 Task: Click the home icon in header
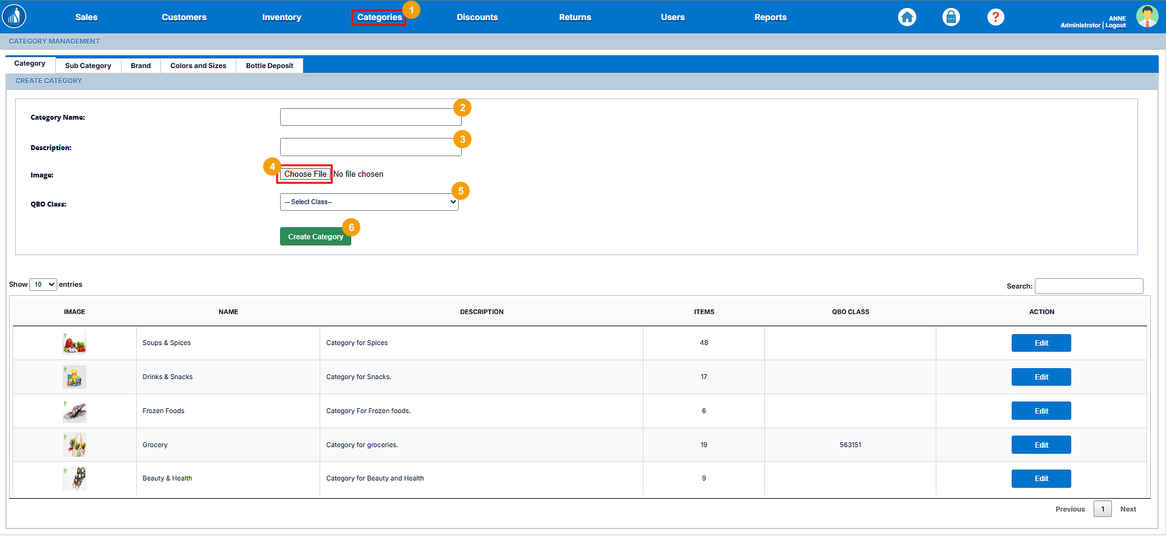tap(907, 17)
